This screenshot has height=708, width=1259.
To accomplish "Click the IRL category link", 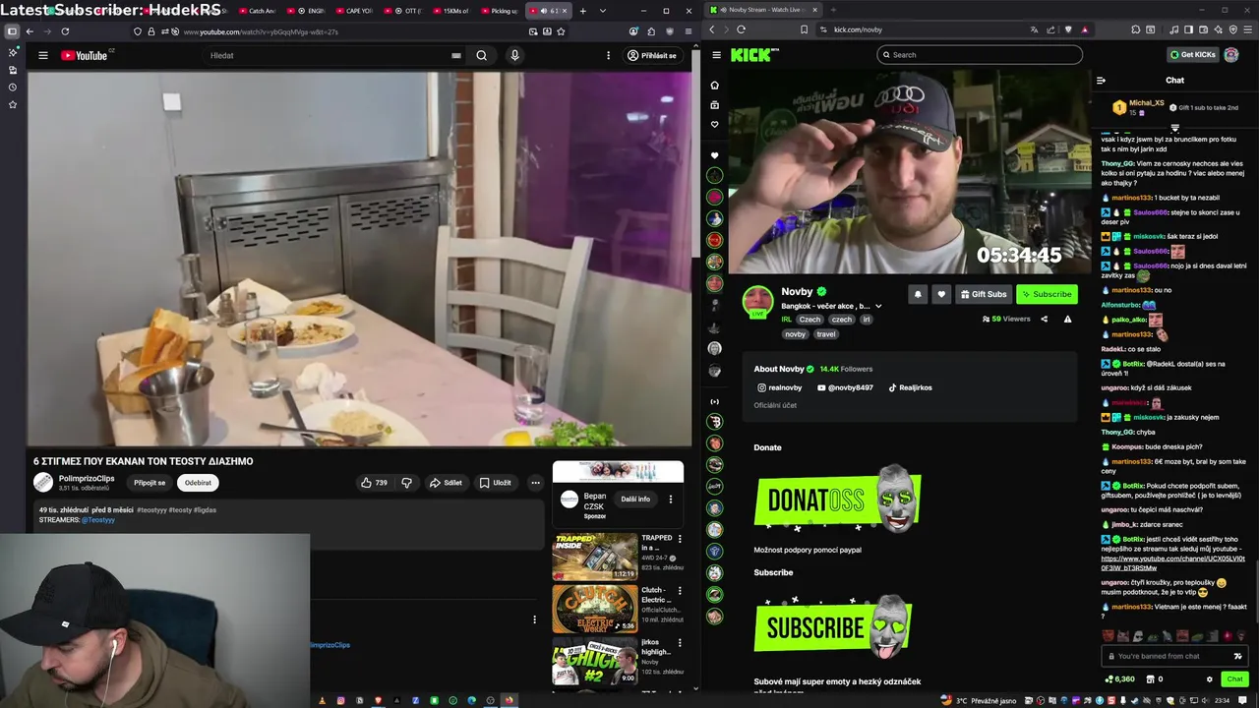I will point(787,320).
